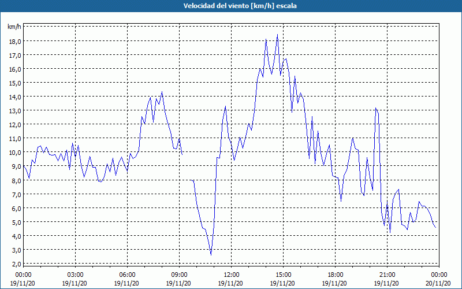
Task: Select the 3,0 y-axis value
Action: click(x=17, y=250)
